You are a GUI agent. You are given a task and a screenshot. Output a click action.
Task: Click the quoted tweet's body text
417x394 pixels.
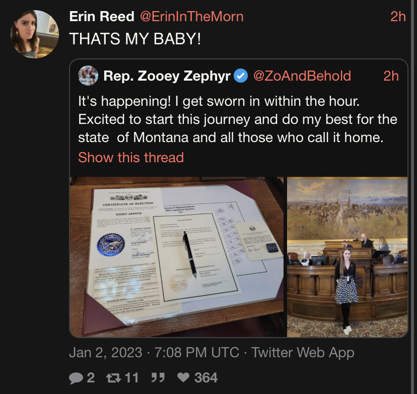click(x=237, y=120)
